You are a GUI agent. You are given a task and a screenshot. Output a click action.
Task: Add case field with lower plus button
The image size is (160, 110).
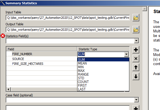tap(136, 108)
